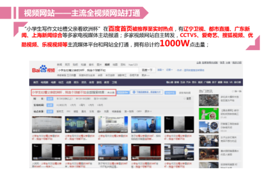This screenshot has height=172, width=273.
Task: Expand the 更多>> sources in 站点来源 row
Action: (x=148, y=111)
